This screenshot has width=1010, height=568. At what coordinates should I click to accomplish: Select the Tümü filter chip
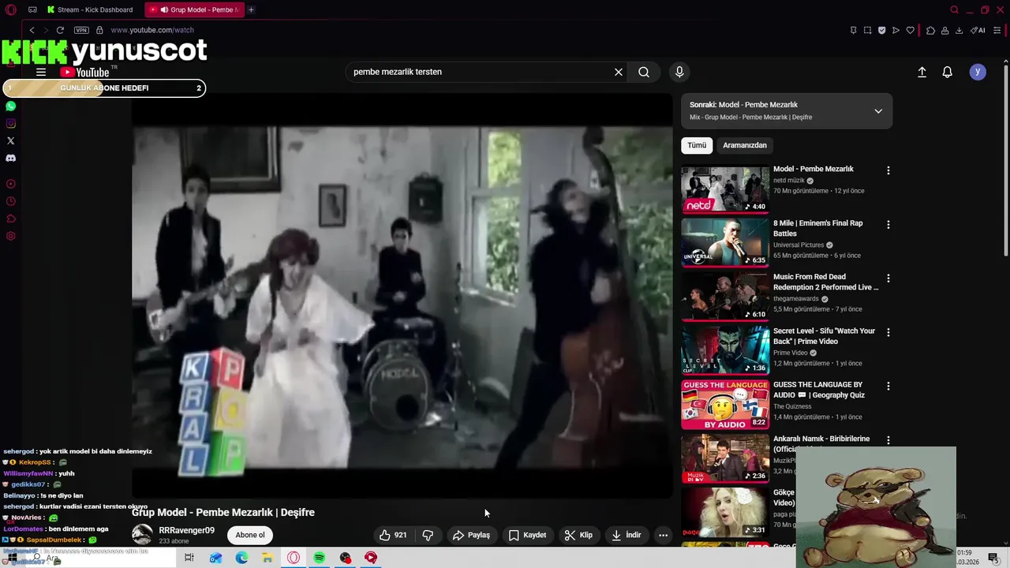click(x=697, y=145)
